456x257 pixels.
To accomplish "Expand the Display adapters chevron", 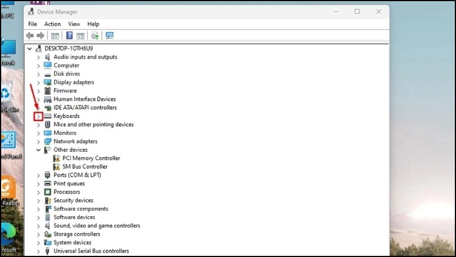I will (38, 83).
